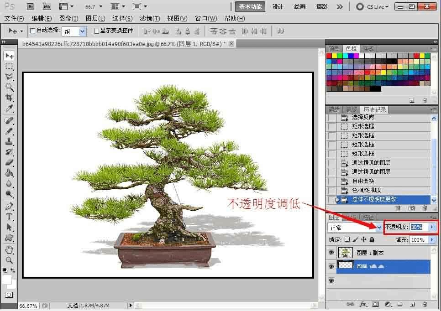Launch Bridge from the Br icon
441x311 pixels.
[x=31, y=6]
